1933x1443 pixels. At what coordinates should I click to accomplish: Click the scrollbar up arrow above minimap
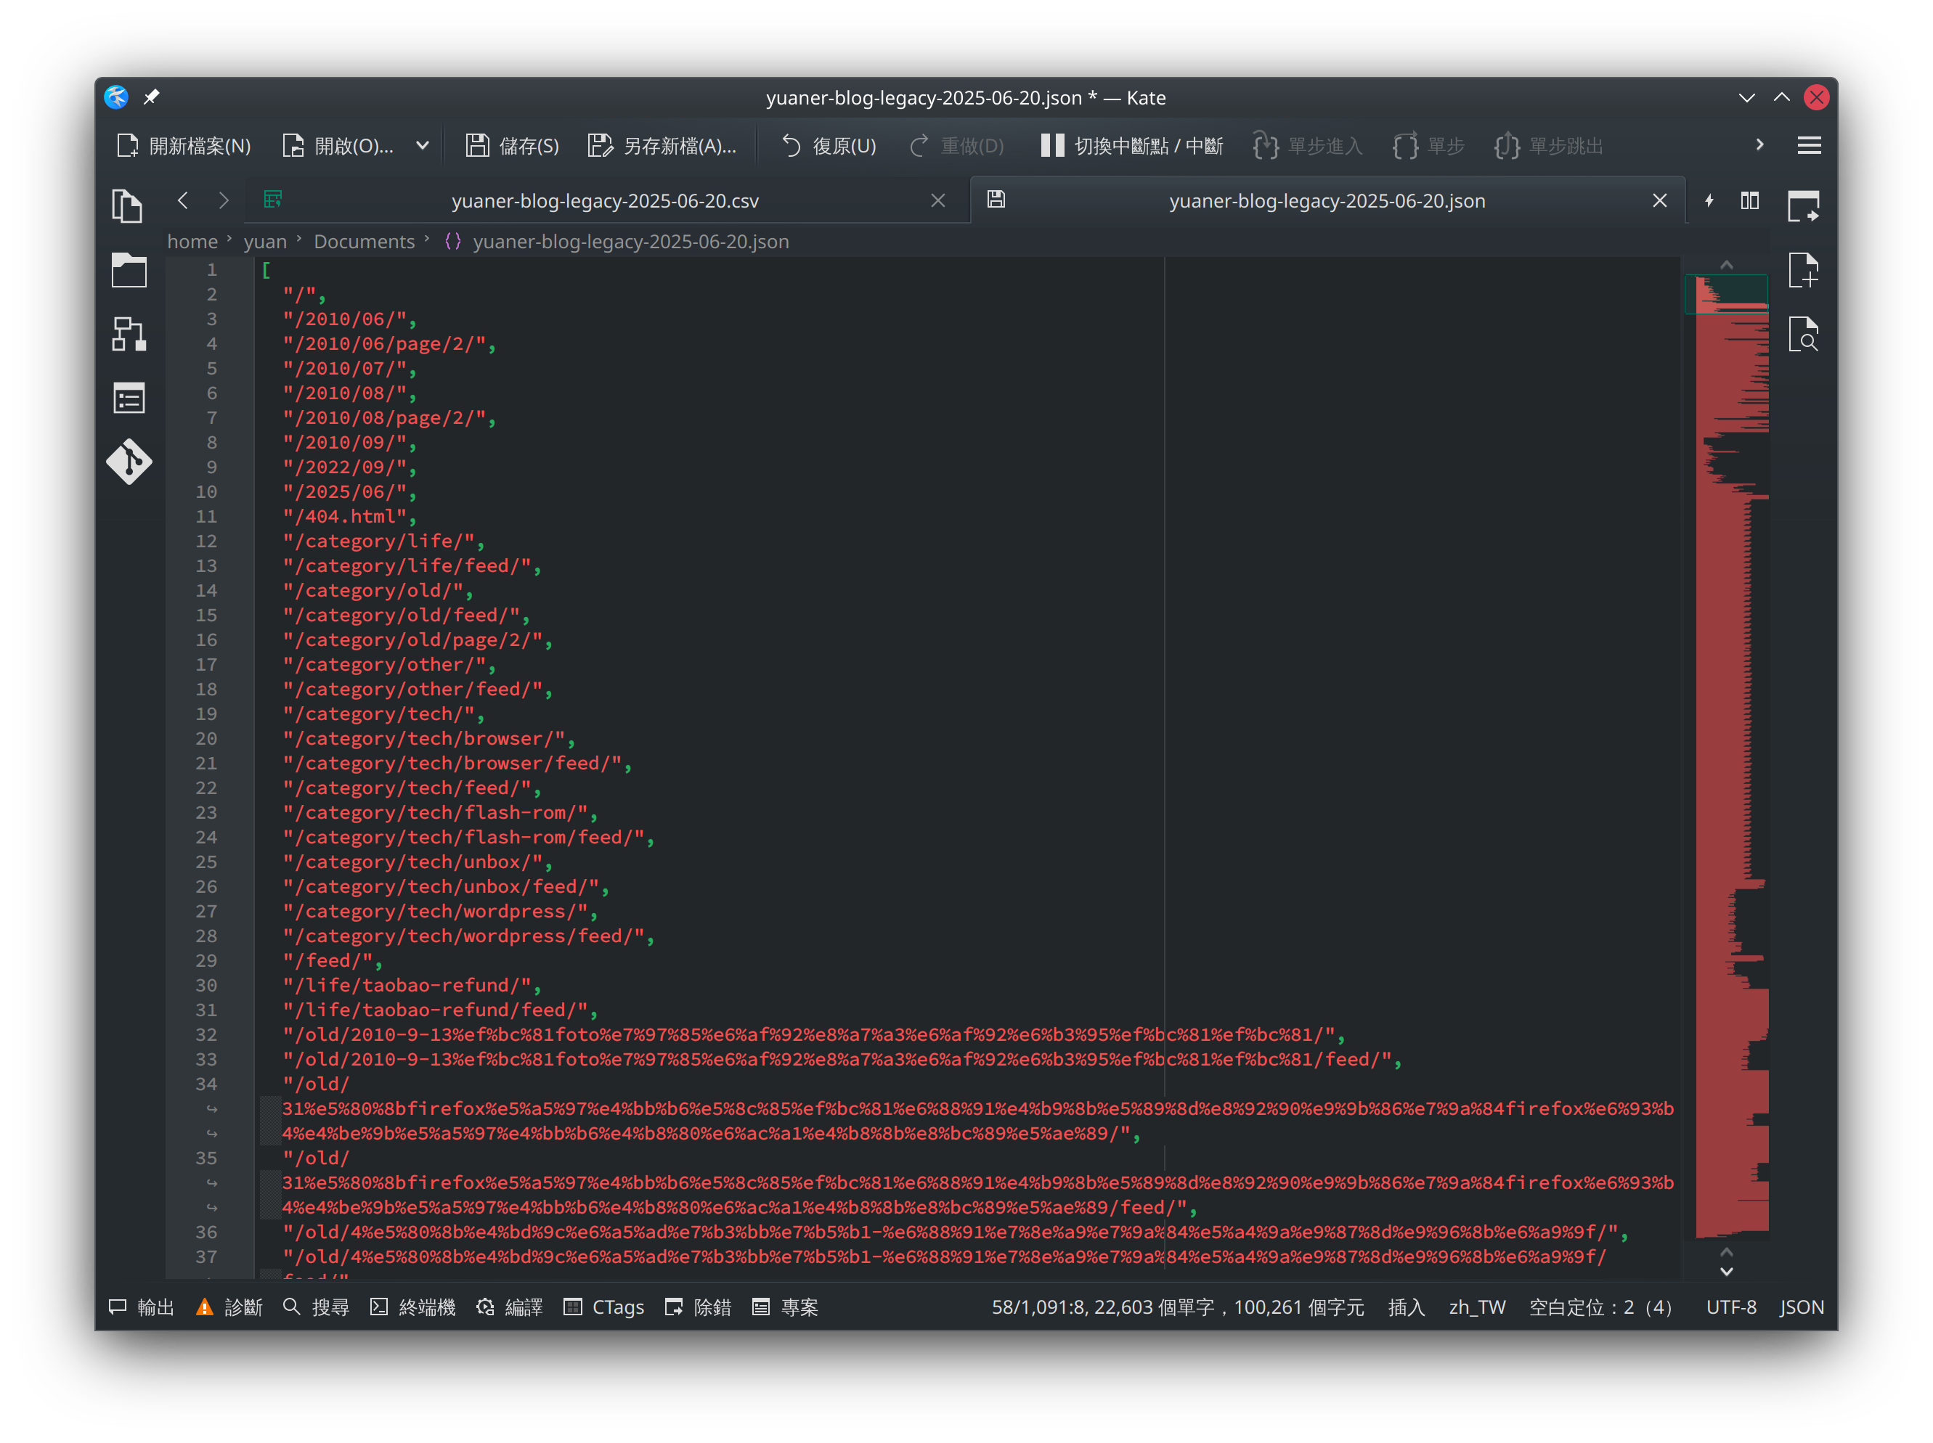[x=1727, y=265]
